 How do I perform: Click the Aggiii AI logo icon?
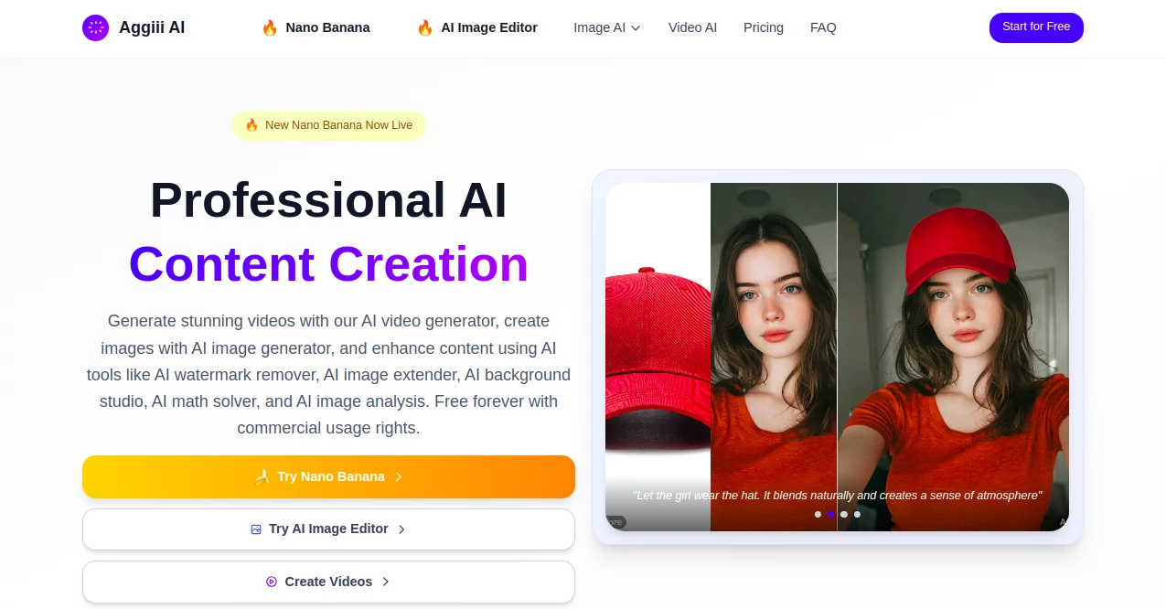(x=95, y=27)
